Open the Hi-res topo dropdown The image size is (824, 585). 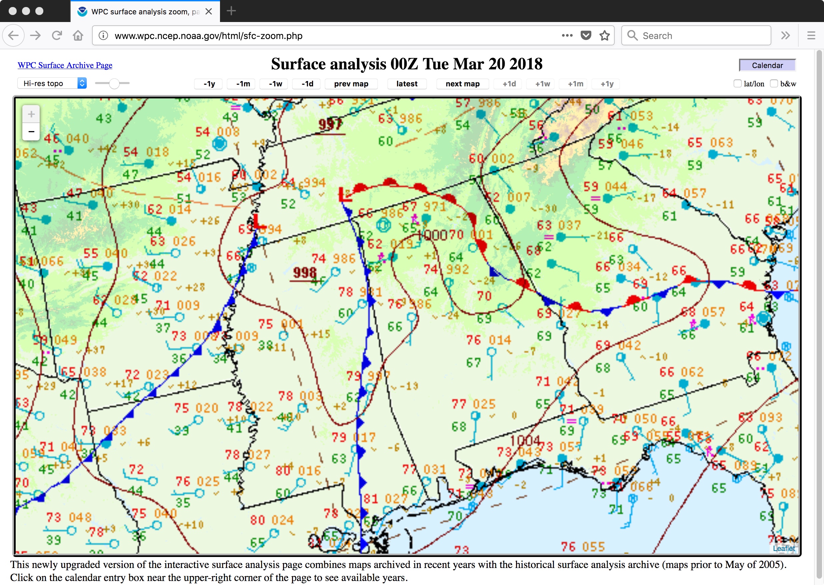[x=52, y=84]
